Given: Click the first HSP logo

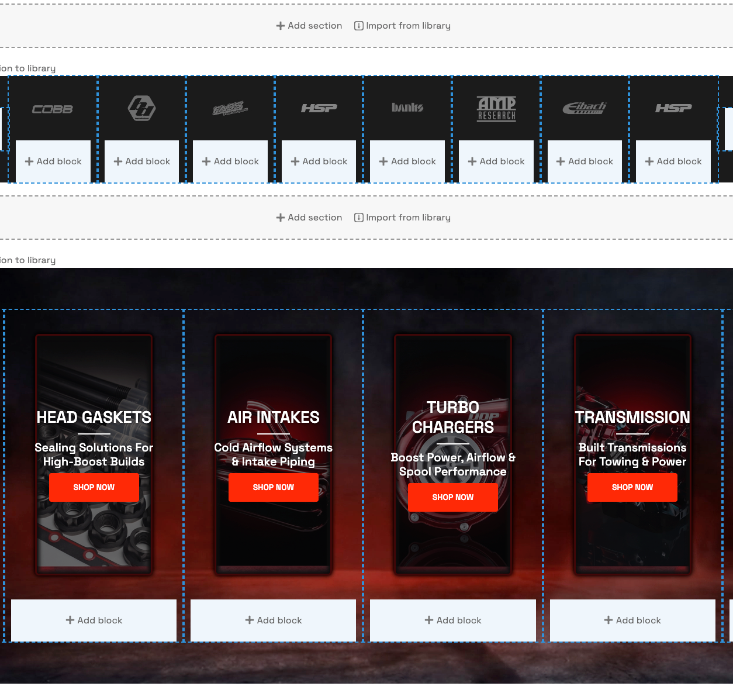Looking at the screenshot, I should click(319, 108).
